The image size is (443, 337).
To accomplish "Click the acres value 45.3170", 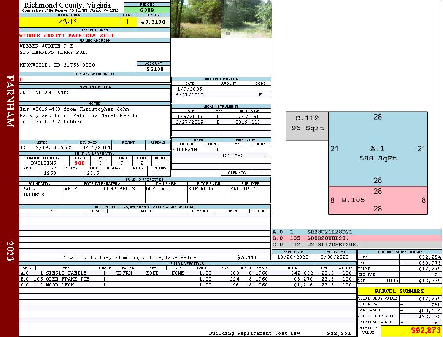I will pos(153,22).
